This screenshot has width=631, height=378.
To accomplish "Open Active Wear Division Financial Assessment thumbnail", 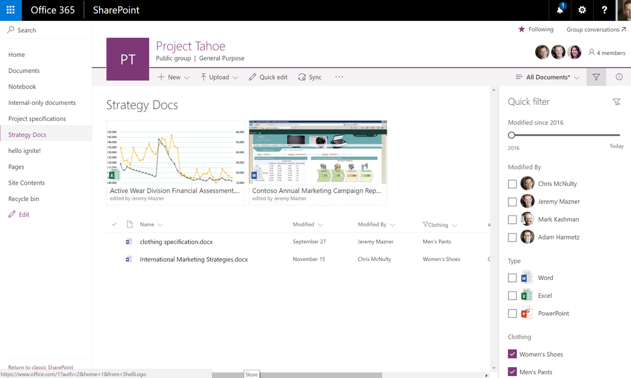I will [x=176, y=162].
